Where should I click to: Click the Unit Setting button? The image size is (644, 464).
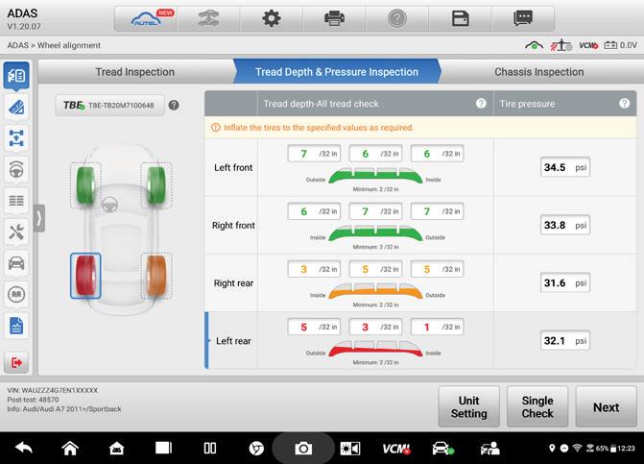pos(468,407)
